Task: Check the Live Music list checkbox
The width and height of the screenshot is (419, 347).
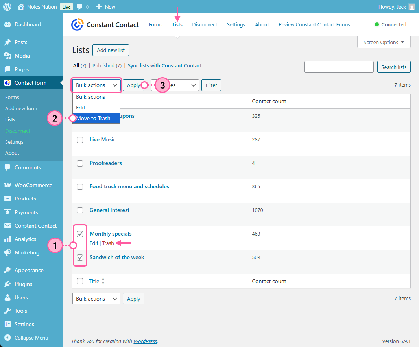Action: [x=80, y=139]
